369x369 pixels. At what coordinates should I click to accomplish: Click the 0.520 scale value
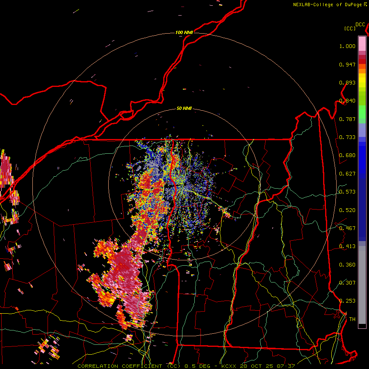click(x=347, y=210)
